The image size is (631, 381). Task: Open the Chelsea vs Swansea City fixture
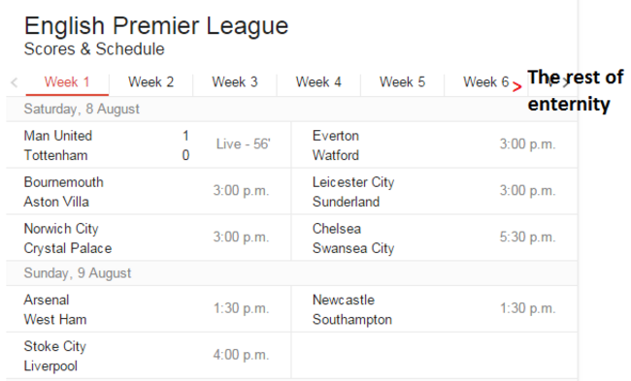434,238
